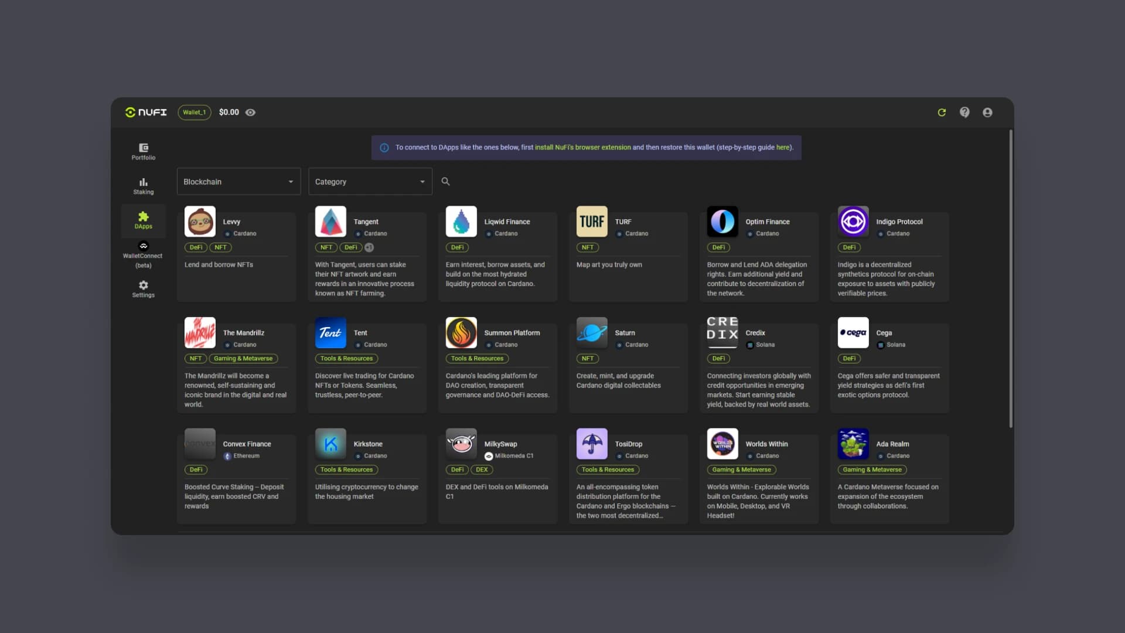
Task: Click the 'here' step-by-step guide link
Action: point(782,148)
